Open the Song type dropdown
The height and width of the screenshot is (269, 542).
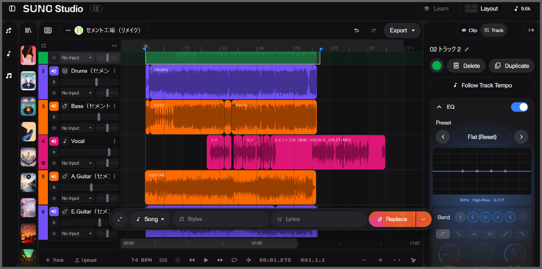(150, 219)
